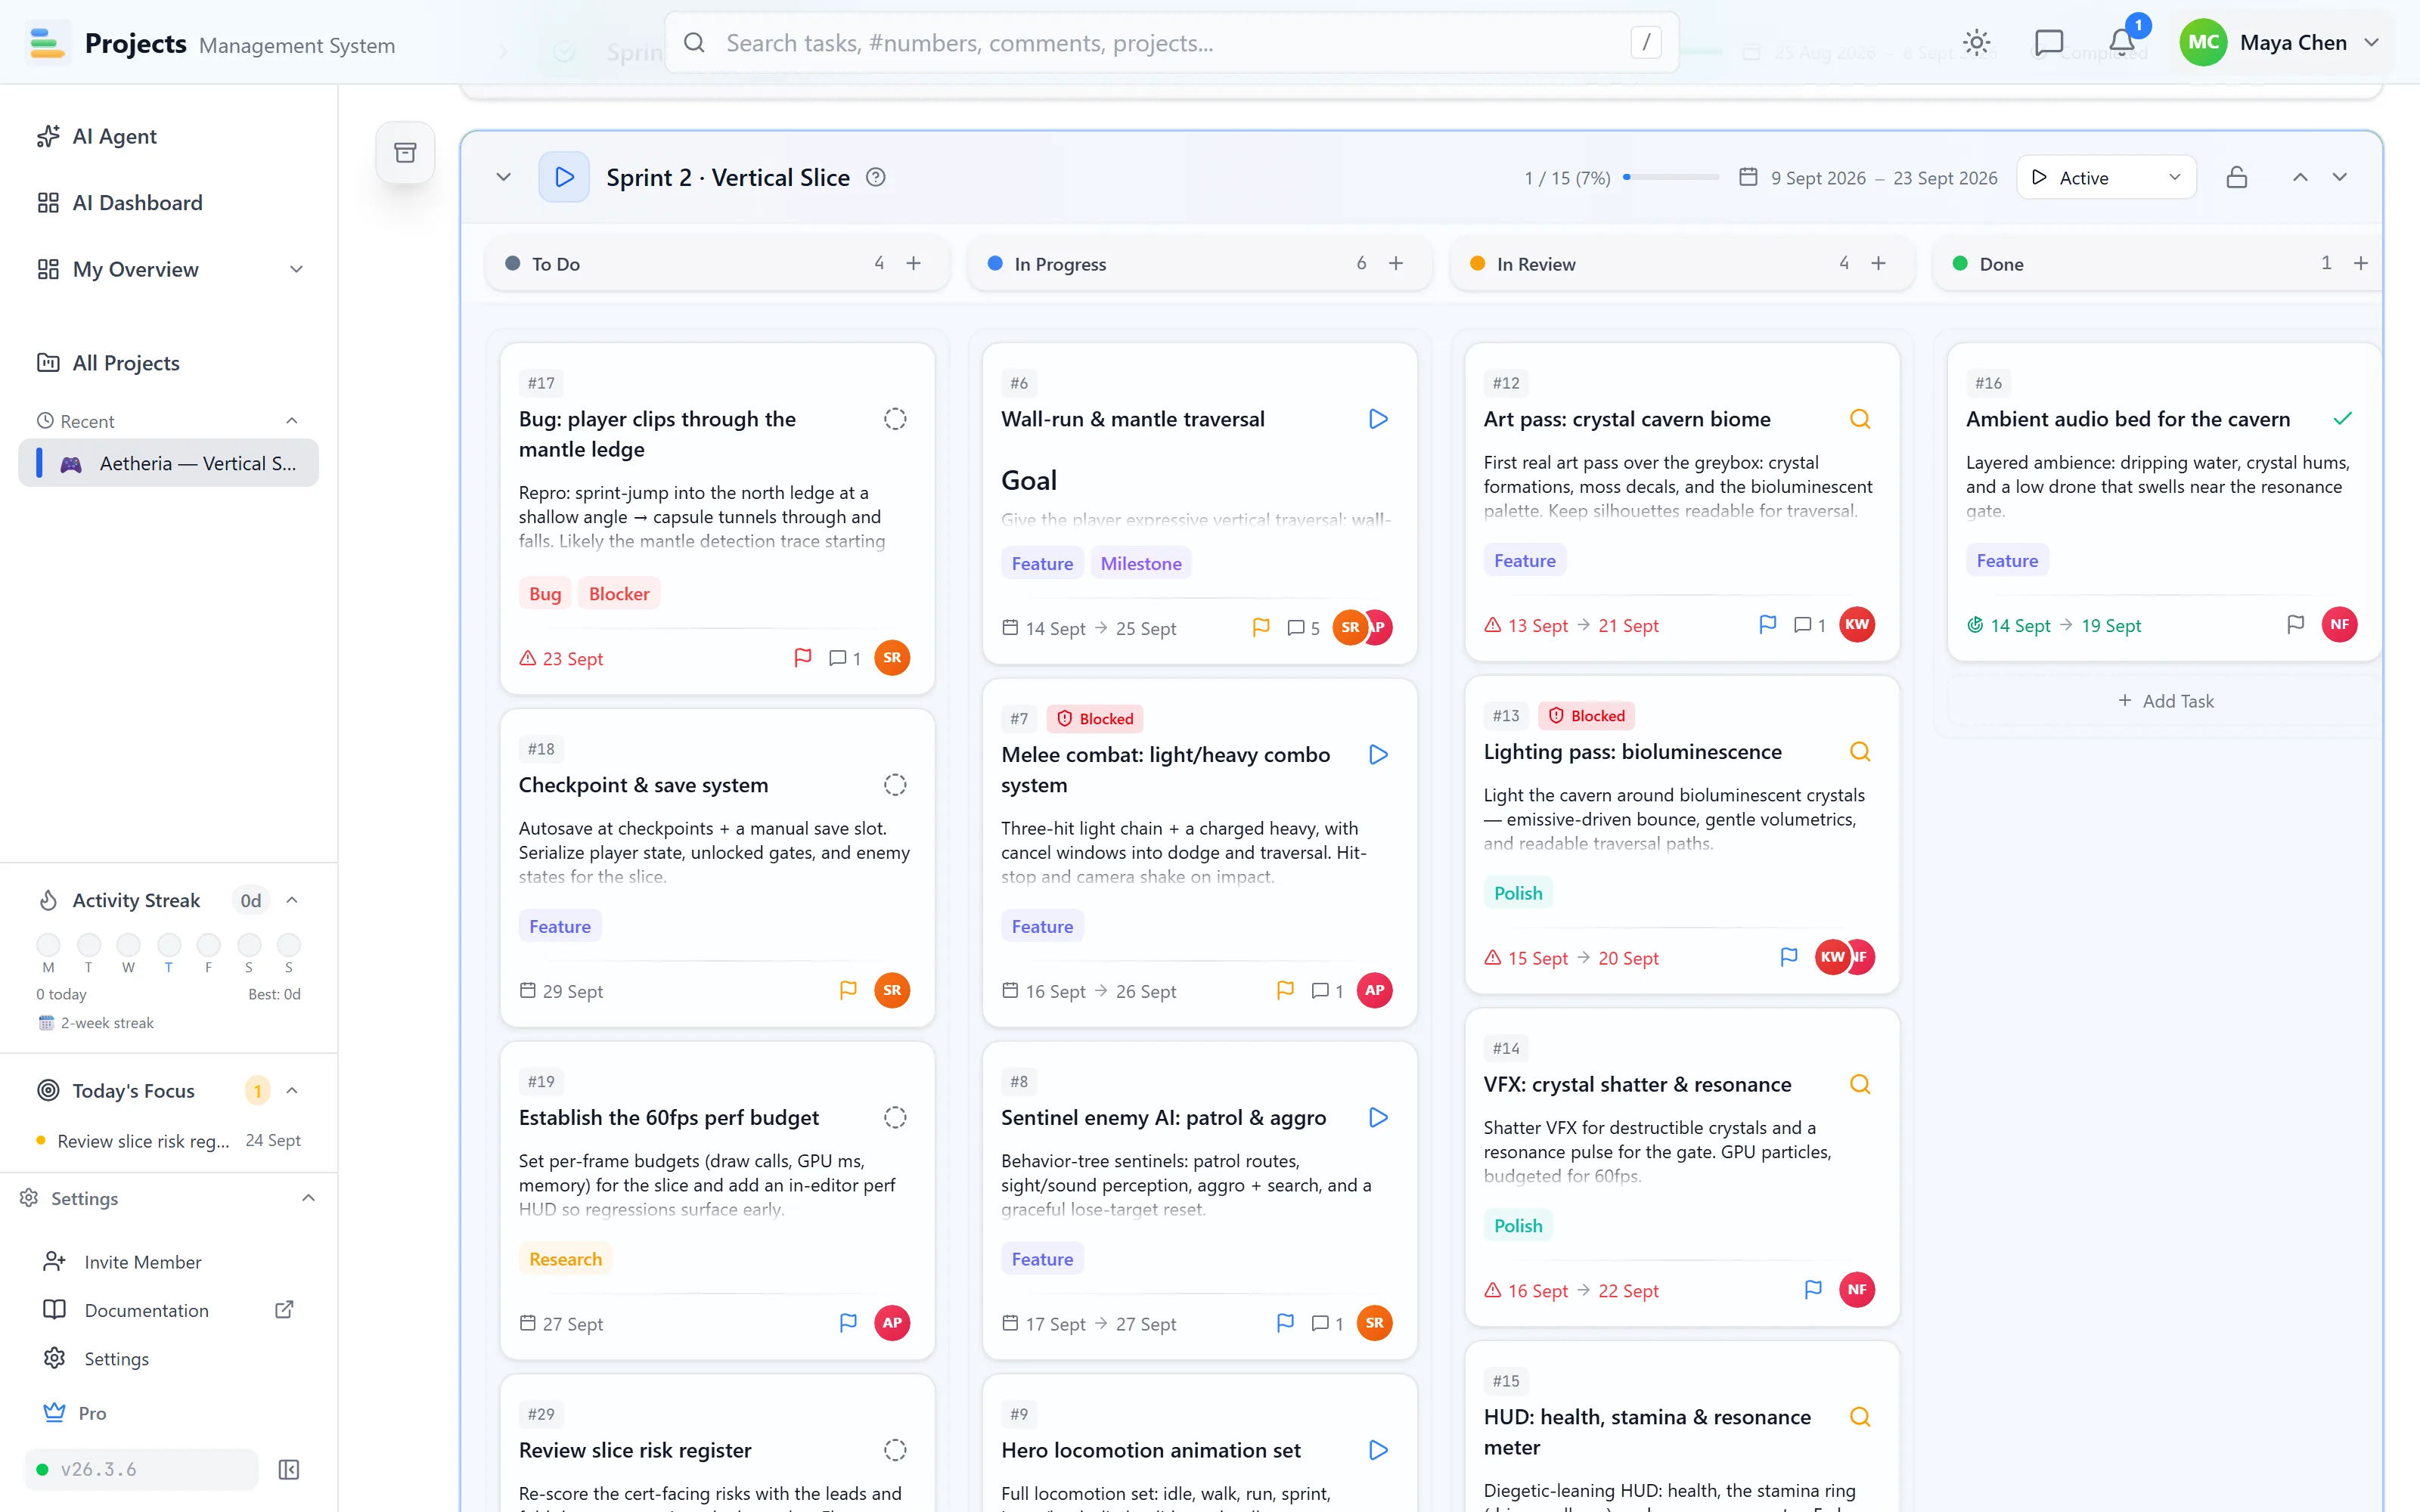Toggle Monday streak day circle
2420x1512 pixels.
point(48,944)
